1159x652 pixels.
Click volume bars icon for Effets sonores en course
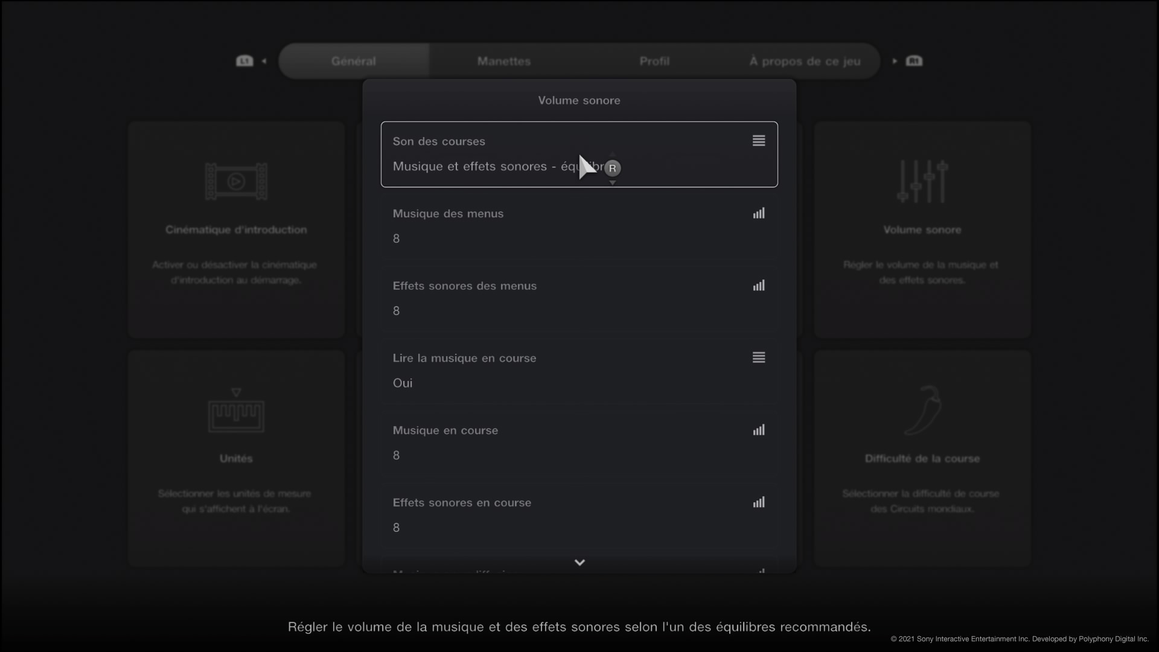tap(759, 502)
